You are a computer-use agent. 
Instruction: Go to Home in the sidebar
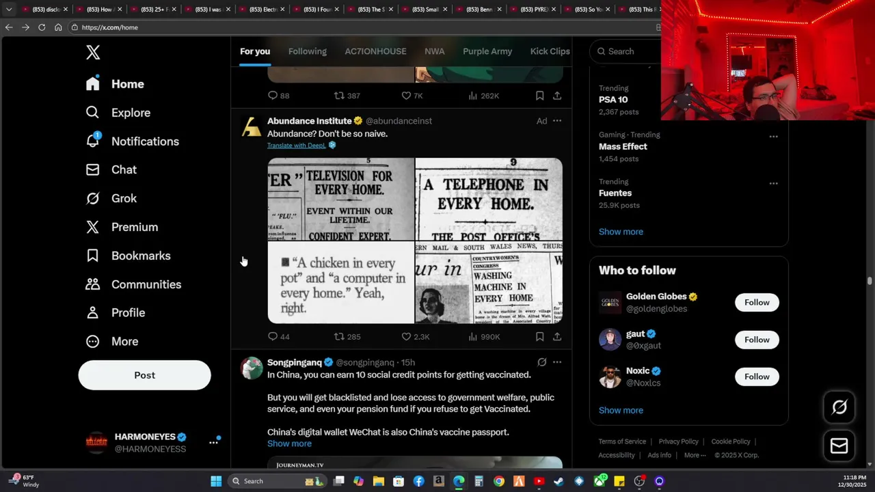[x=115, y=84]
